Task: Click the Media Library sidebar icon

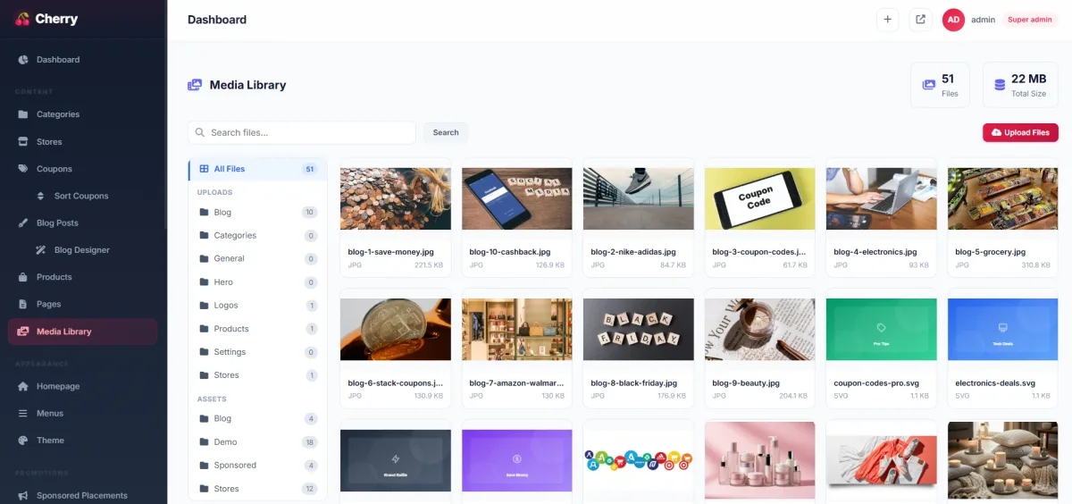Action: (x=23, y=332)
